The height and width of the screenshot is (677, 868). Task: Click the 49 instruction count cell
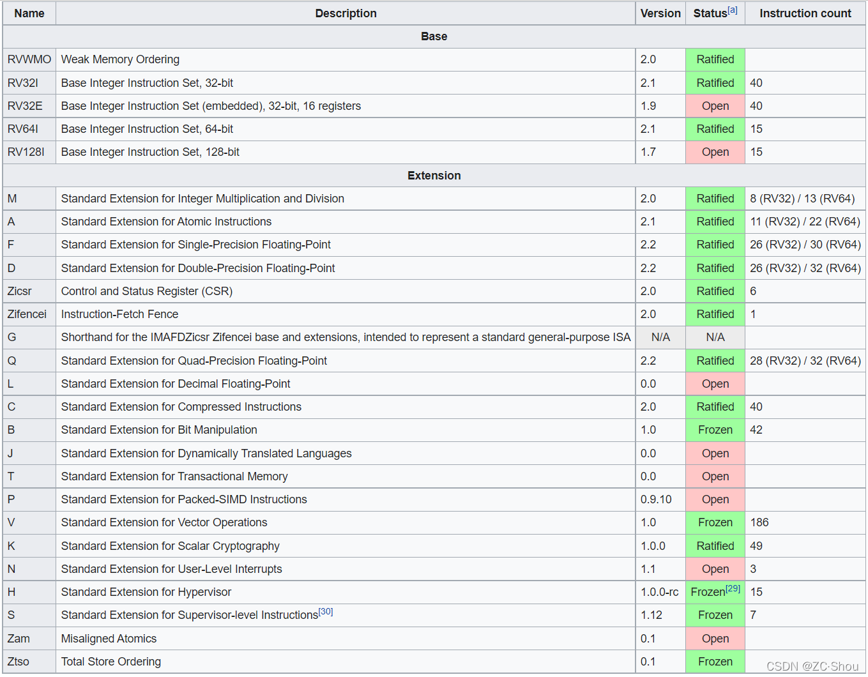805,546
